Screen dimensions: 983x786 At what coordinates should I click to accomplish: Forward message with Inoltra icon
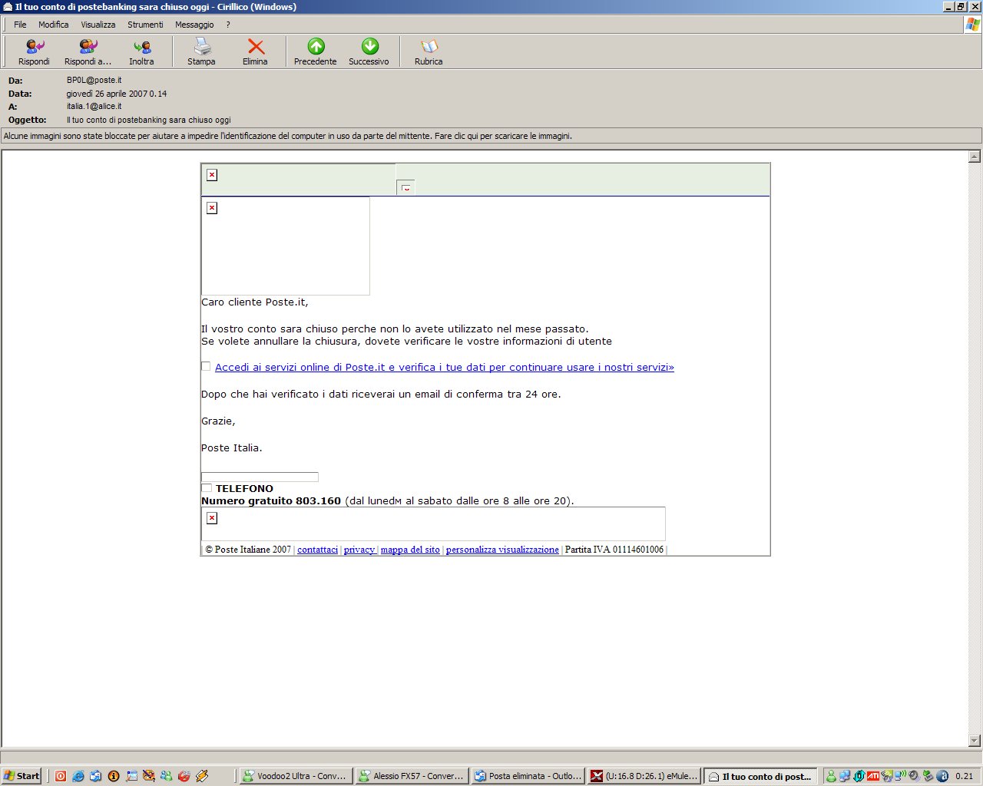[141, 52]
